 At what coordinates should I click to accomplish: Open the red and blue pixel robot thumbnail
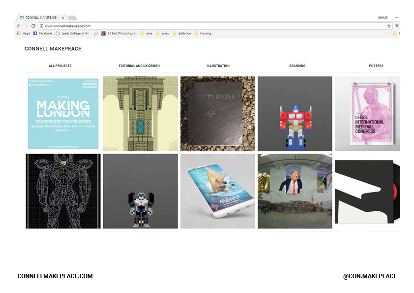click(x=295, y=114)
